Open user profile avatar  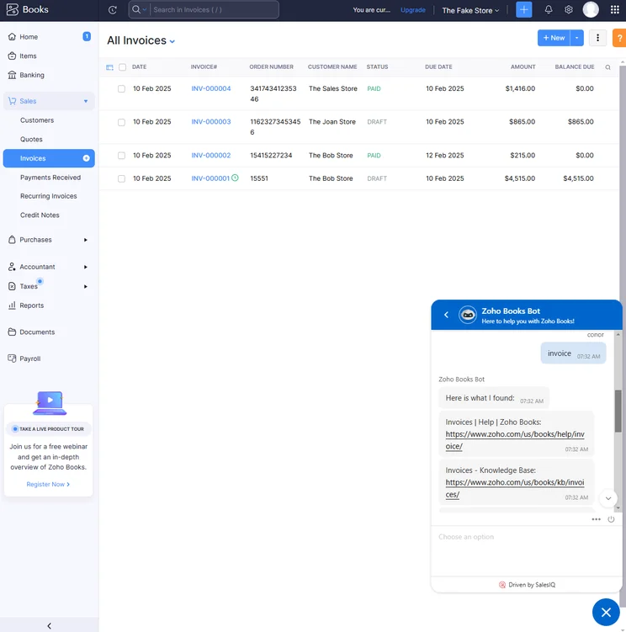pyautogui.click(x=591, y=9)
